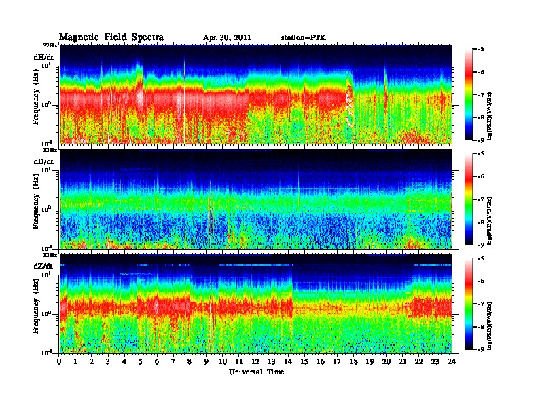The height and width of the screenshot is (415, 538).
Task: Click the "station=PTK" label
Action: [x=303, y=37]
